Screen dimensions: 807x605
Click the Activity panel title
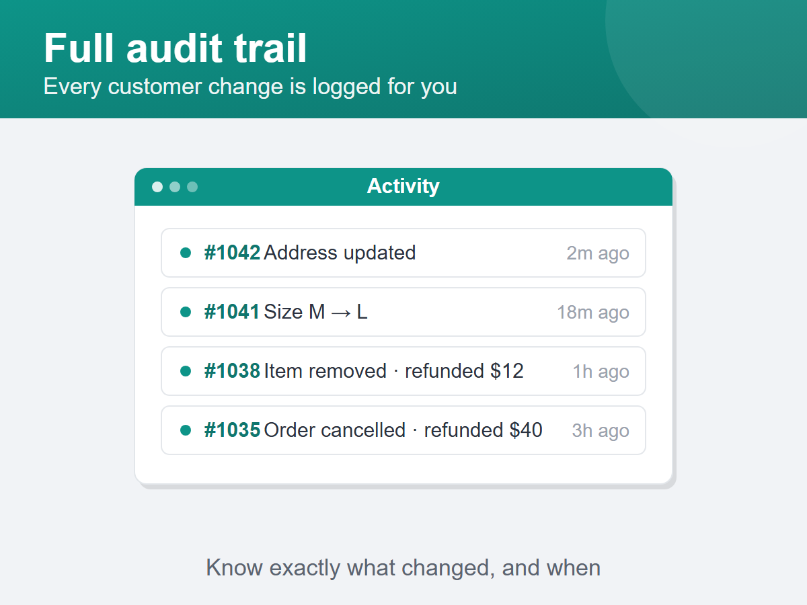point(403,186)
